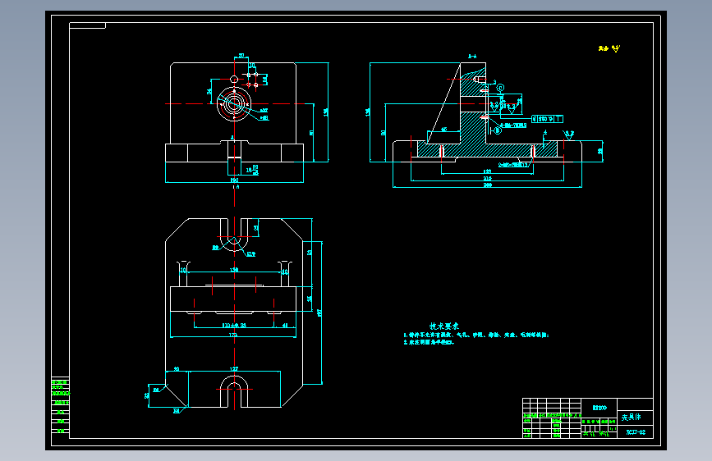The image size is (712, 461).
Task: Select the second technical requirement line
Action: (x=429, y=343)
